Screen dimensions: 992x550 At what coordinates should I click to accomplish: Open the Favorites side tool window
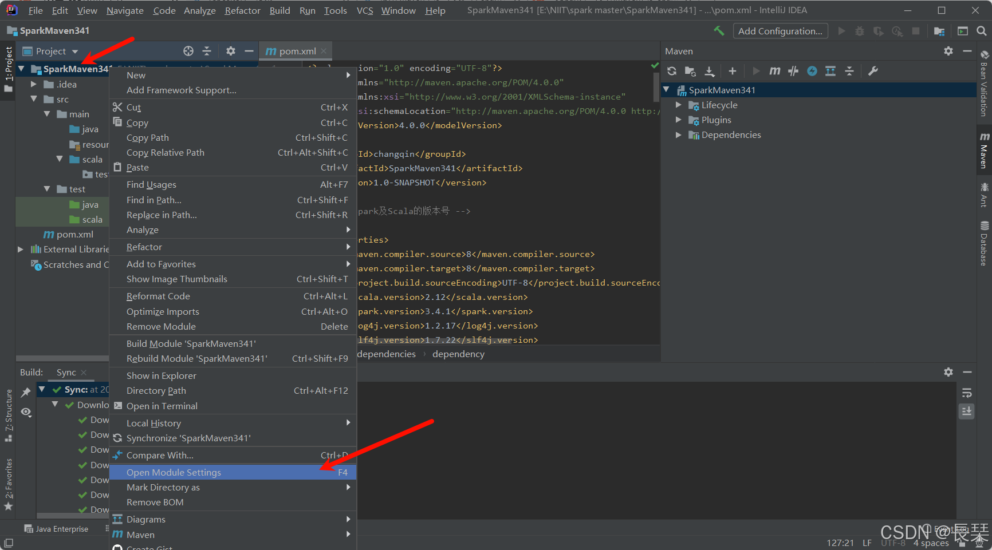pyautogui.click(x=9, y=484)
